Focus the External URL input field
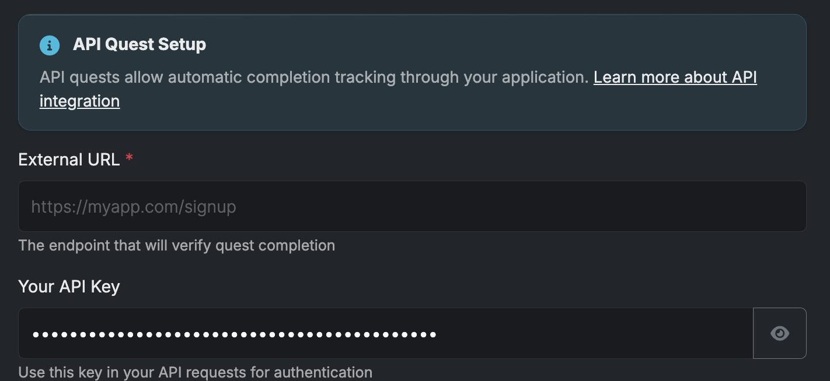Viewport: 830px width, 381px height. click(x=411, y=206)
